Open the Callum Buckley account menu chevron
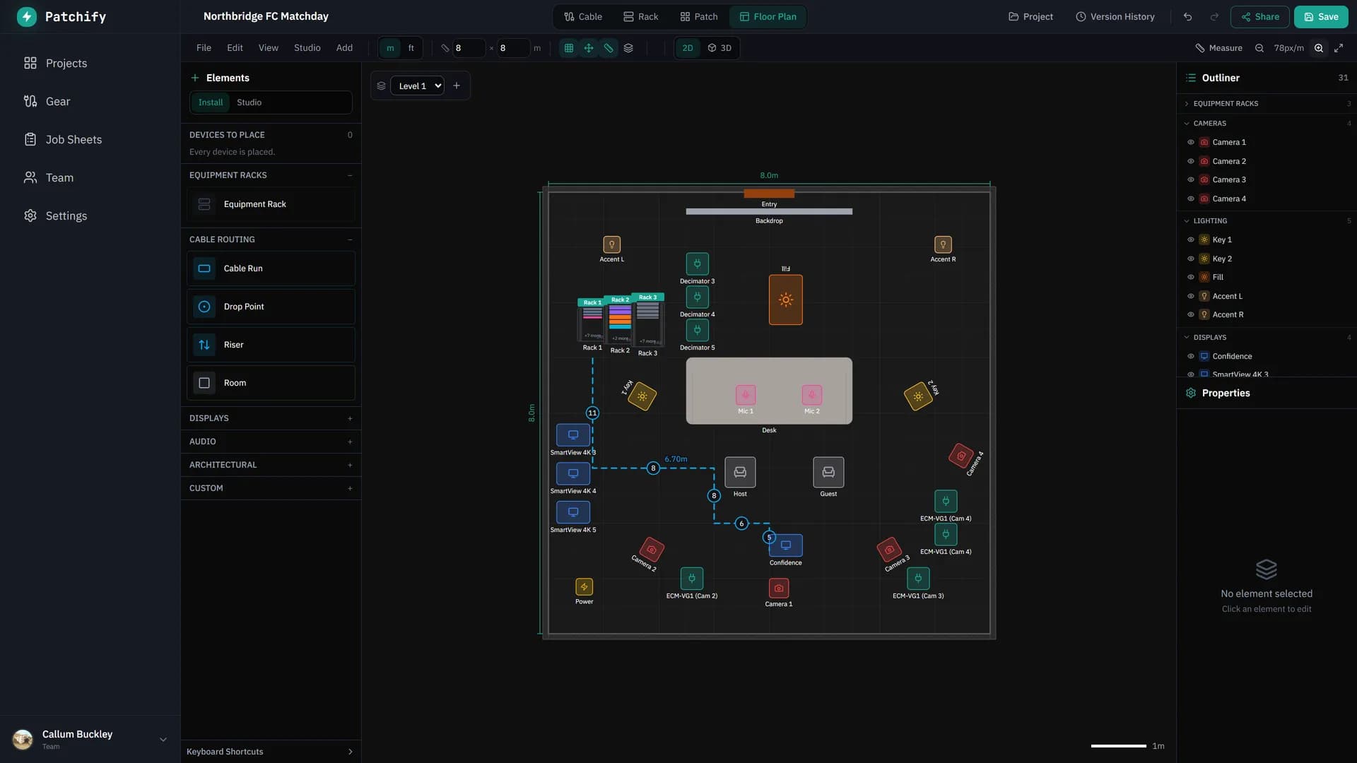The height and width of the screenshot is (763, 1357). 163,740
